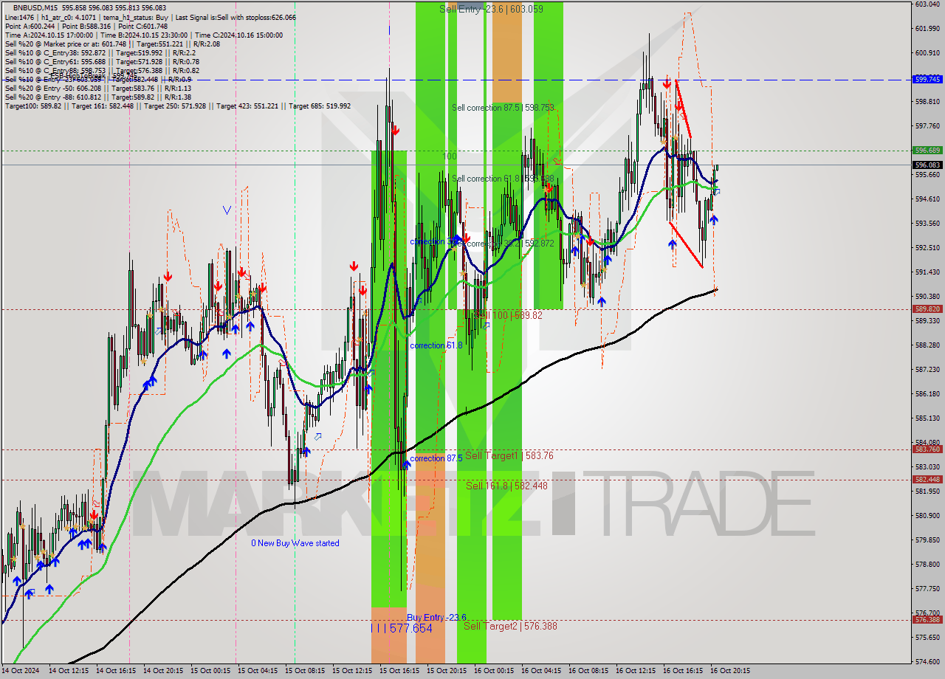Select the '| | | 577.654' label
The width and height of the screenshot is (945, 679).
click(402, 628)
